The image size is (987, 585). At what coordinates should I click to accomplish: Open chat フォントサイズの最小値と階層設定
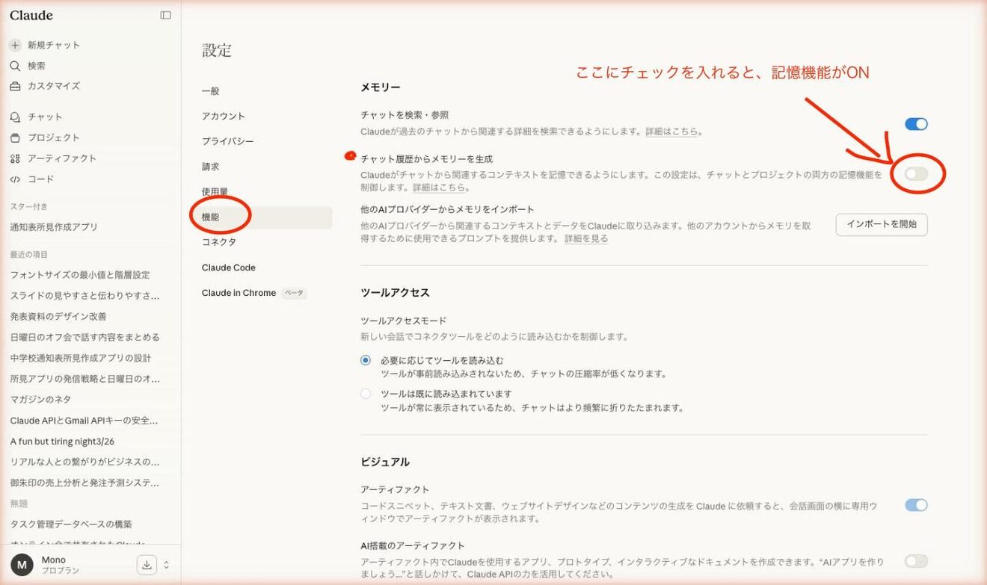click(x=80, y=275)
